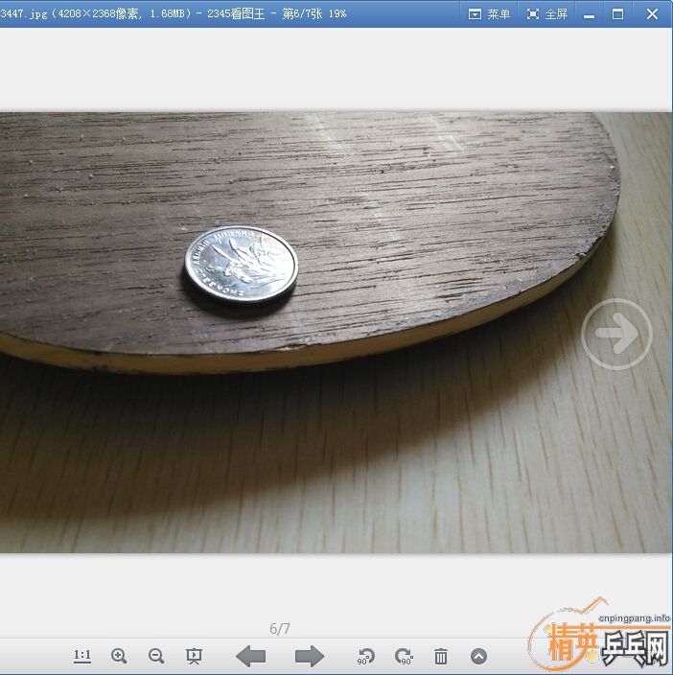This screenshot has width=673, height=675.
Task: Click the circular next-image overlay arrow
Action: click(616, 335)
